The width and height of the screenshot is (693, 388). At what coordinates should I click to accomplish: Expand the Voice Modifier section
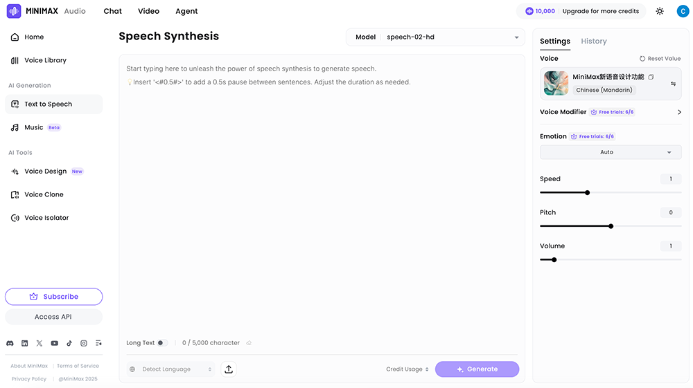click(x=678, y=112)
